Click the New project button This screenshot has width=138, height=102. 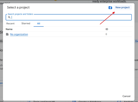[x=123, y=7]
